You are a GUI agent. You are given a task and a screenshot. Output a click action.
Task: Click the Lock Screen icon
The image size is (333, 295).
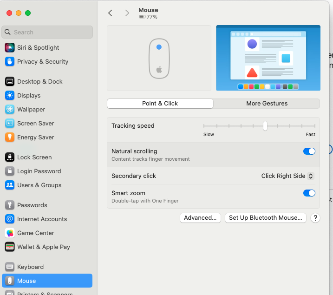click(x=10, y=157)
